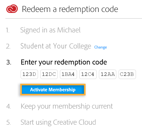Click the Creative Cloud logo icon
The height and width of the screenshot is (136, 142).
(12, 9)
